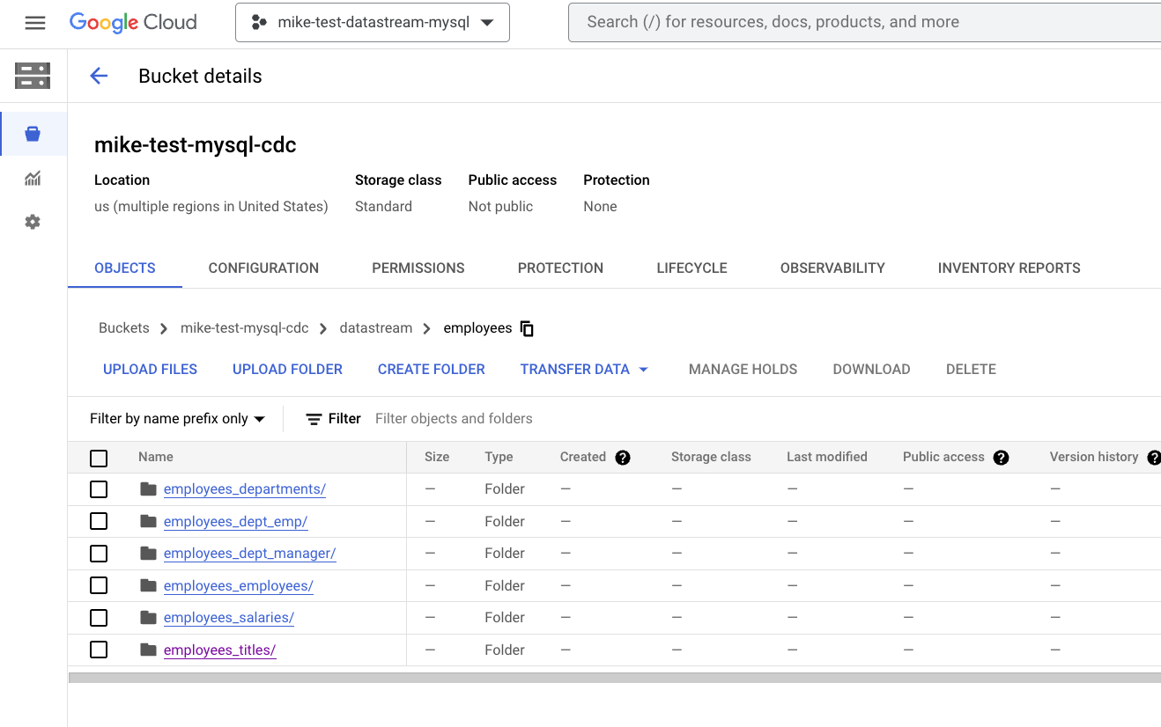
Task: Check the employees_titles row checkbox
Action: point(99,650)
